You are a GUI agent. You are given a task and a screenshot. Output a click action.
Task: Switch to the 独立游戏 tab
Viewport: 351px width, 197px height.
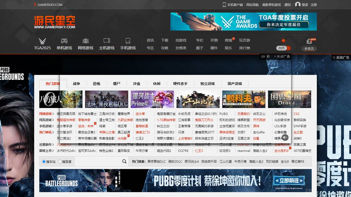[208, 83]
